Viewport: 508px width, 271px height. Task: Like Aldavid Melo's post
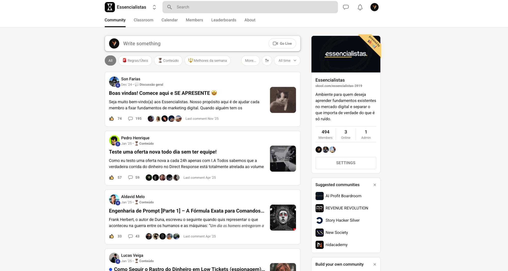coord(111,236)
